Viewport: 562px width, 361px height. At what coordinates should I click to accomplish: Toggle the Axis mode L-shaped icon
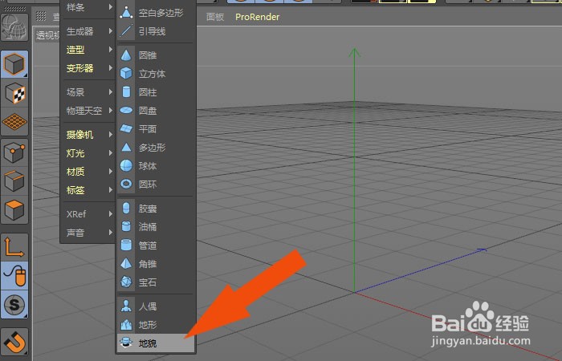pyautogui.click(x=14, y=247)
